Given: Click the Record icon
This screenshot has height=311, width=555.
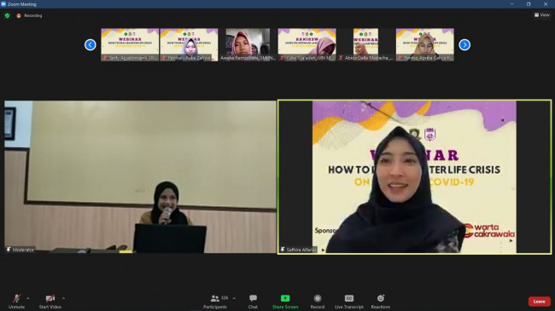Looking at the screenshot, I should [x=318, y=302].
